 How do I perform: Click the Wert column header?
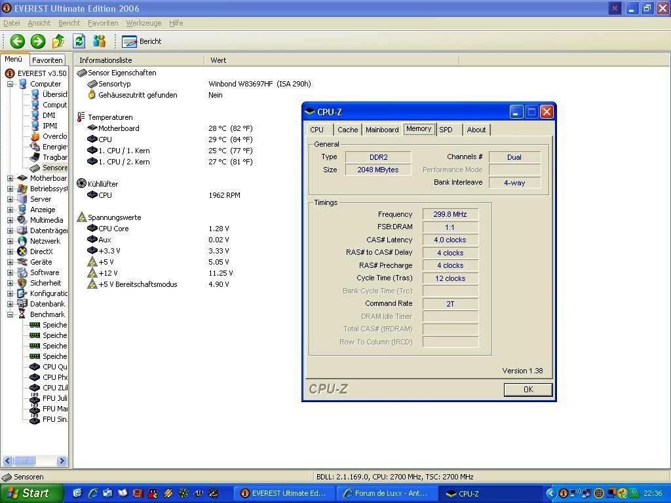pos(332,60)
